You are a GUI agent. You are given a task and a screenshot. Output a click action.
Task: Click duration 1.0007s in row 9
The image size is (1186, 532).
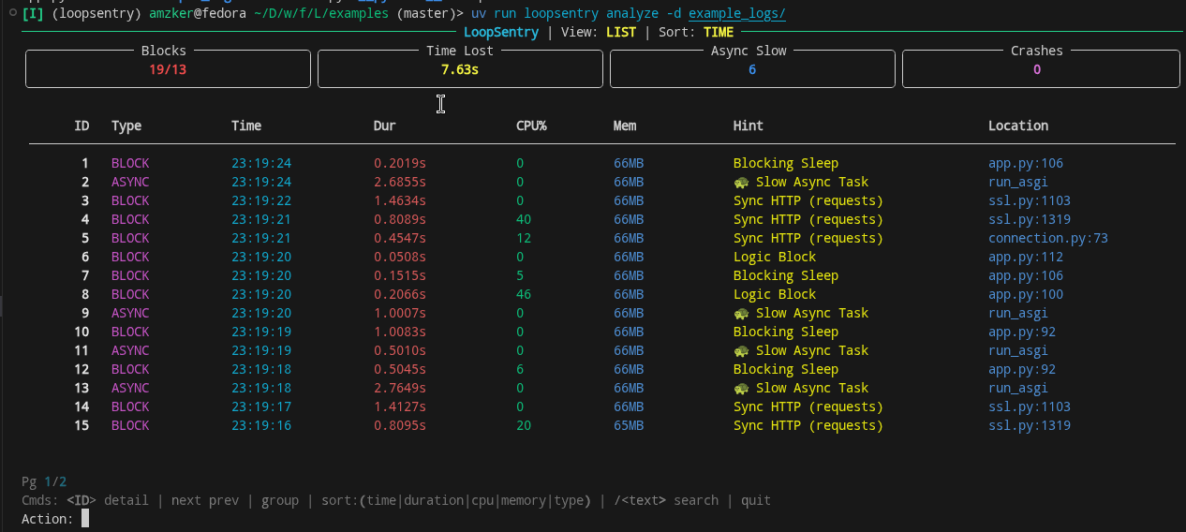[400, 313]
